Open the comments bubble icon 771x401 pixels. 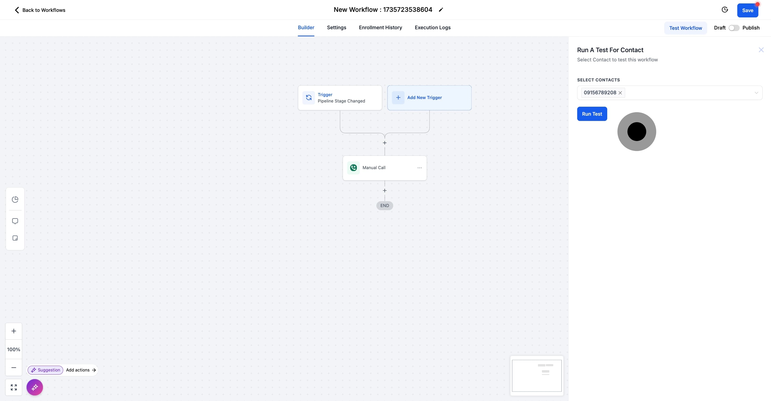pyautogui.click(x=15, y=221)
